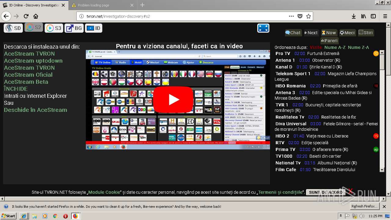Screen dimensions: 391x220
Task: Open Opera browser from the taskbar
Action: pos(65,216)
